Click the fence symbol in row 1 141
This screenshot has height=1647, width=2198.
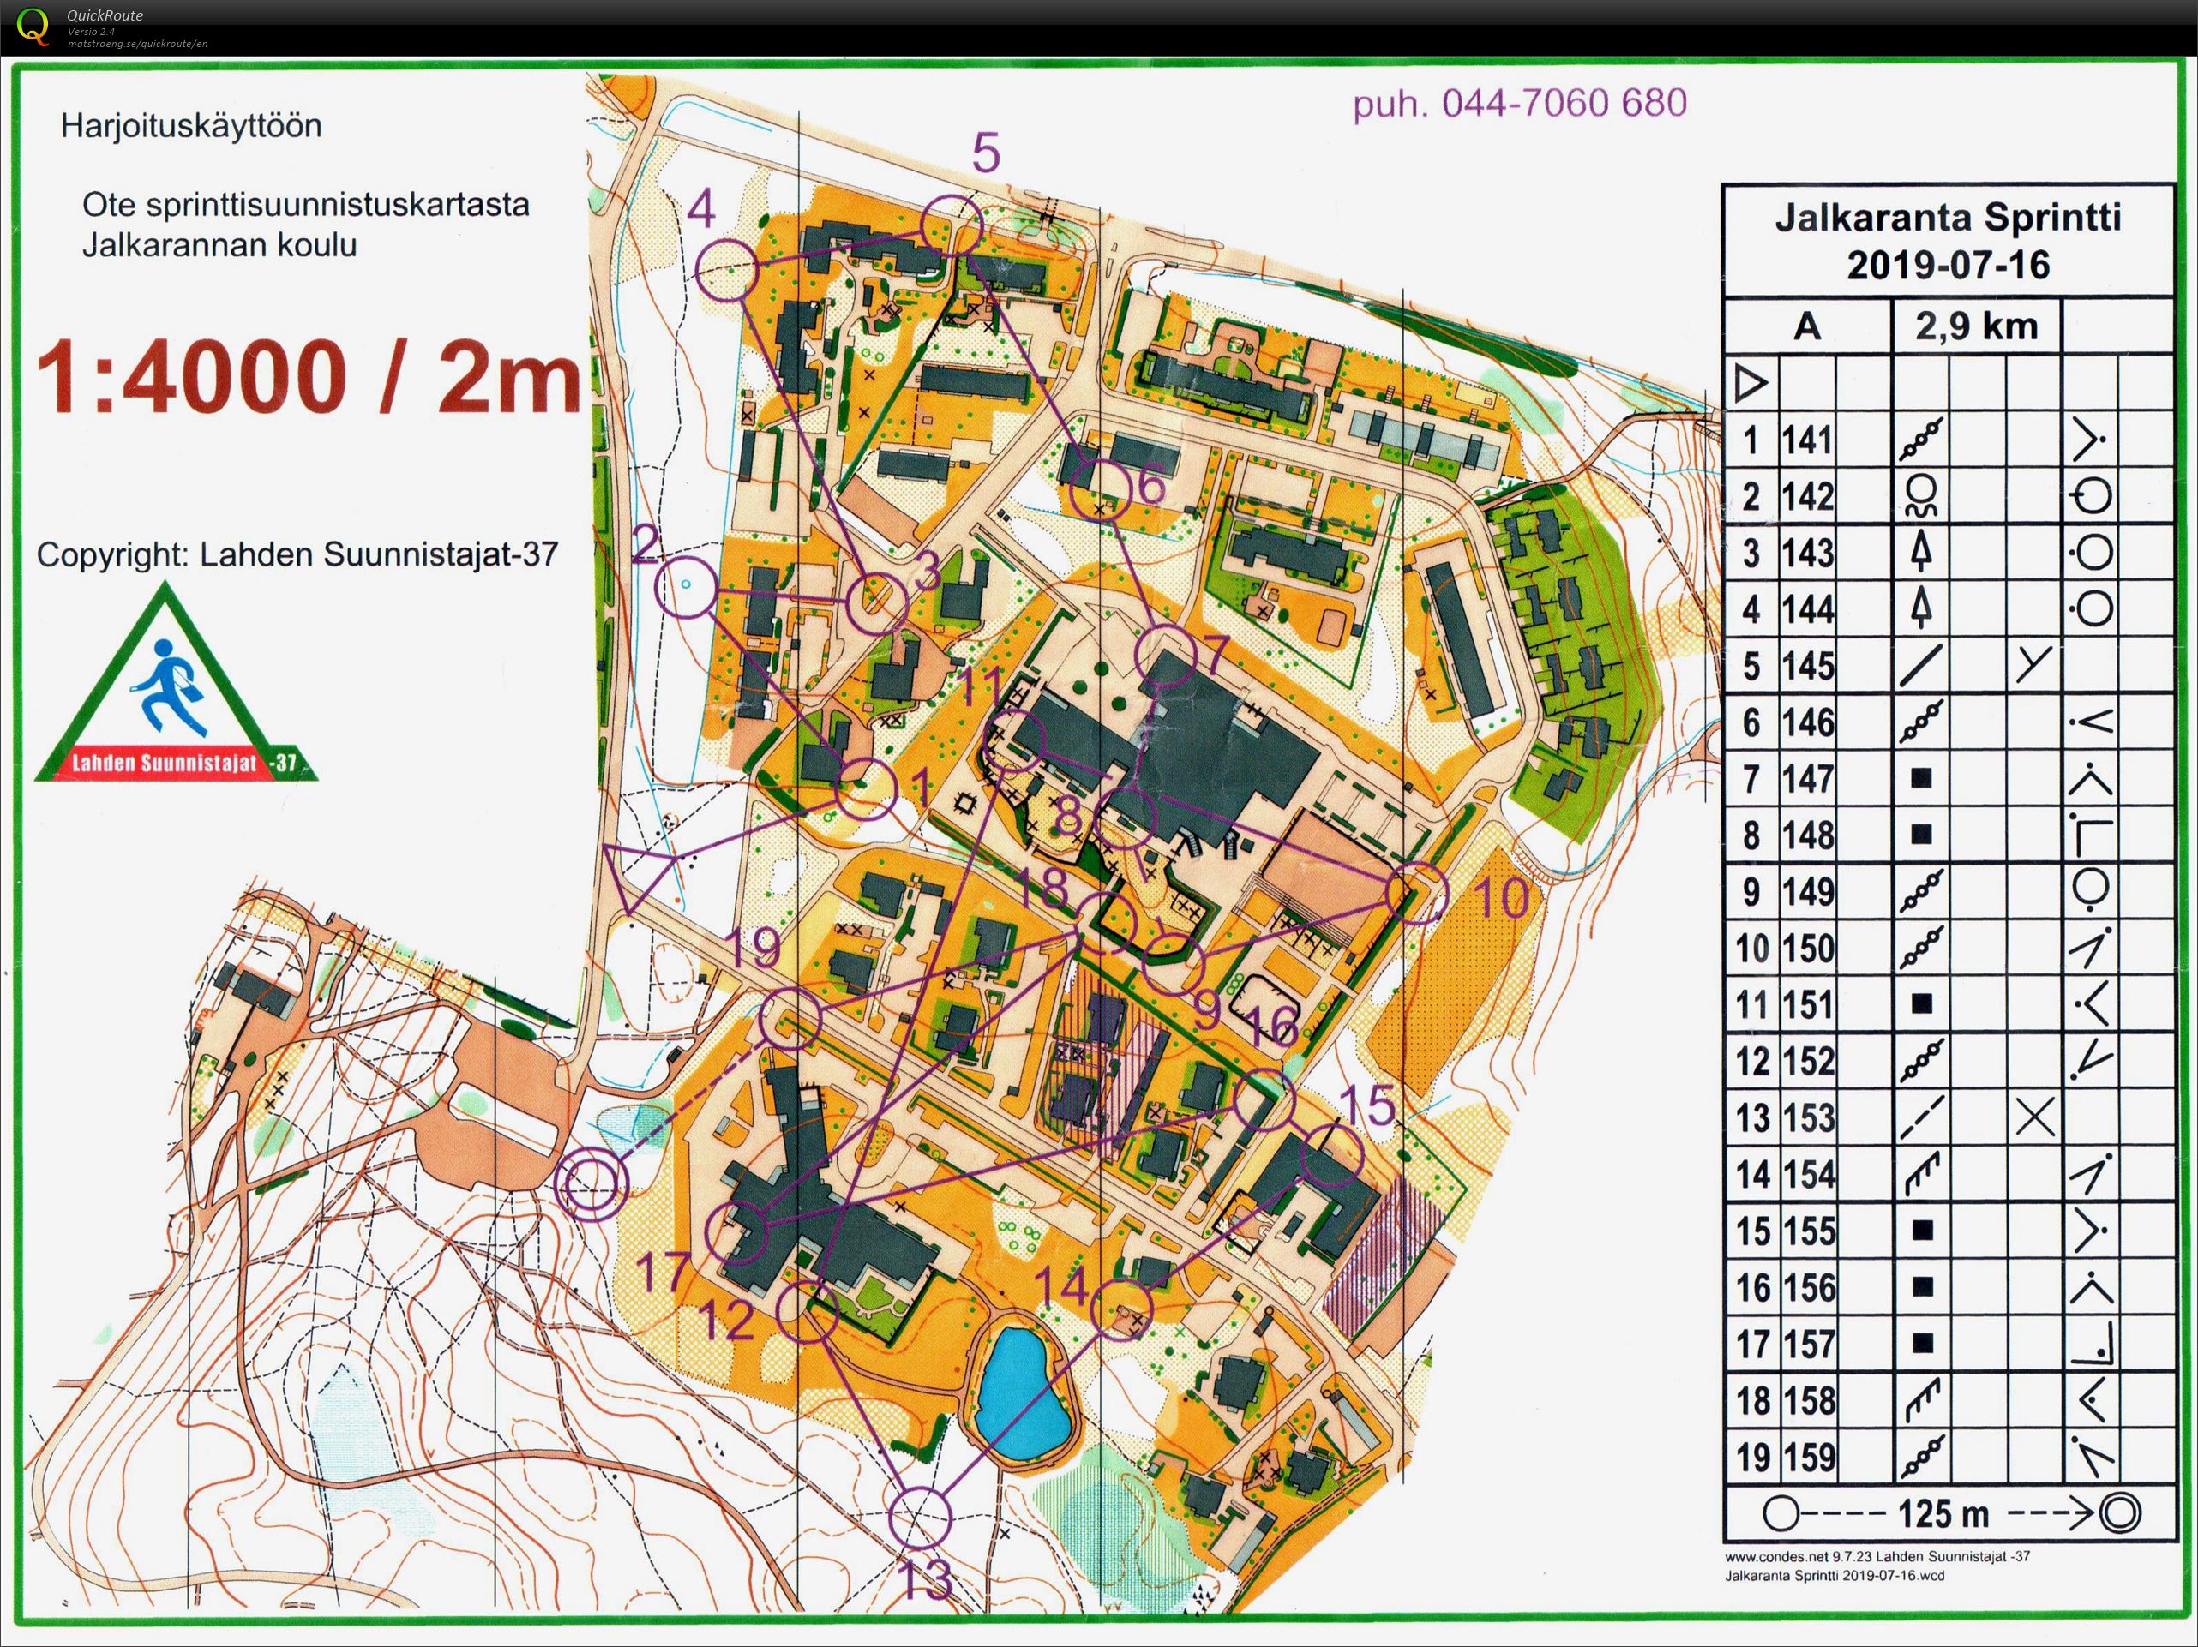1922,439
